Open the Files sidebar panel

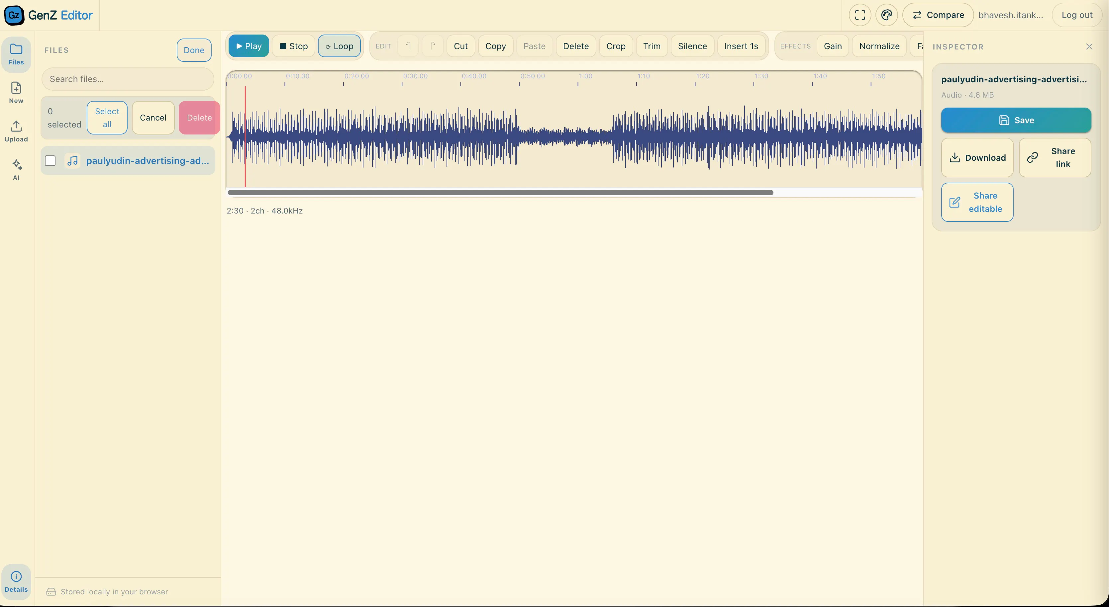click(16, 54)
